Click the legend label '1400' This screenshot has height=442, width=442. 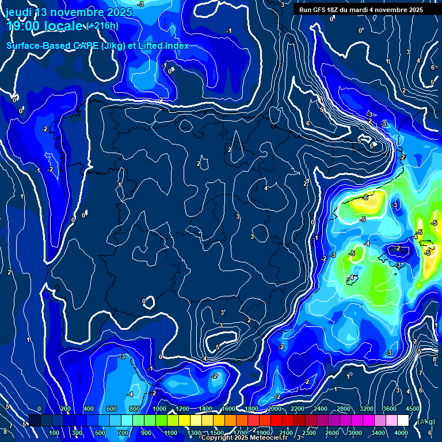tap(205, 409)
